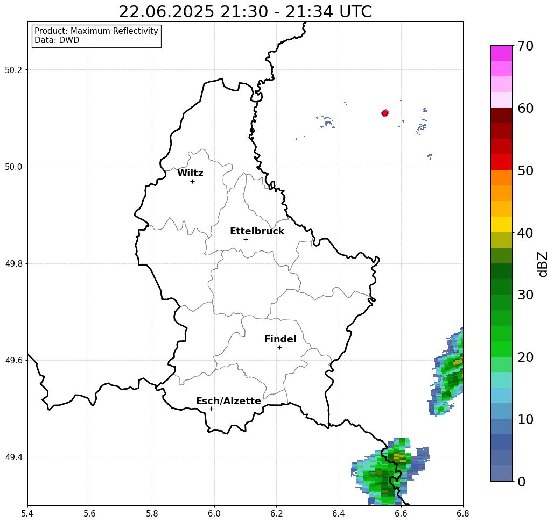Click the Esch/Alzette cross marker
Screen dimensions: 554x523
coord(211,409)
